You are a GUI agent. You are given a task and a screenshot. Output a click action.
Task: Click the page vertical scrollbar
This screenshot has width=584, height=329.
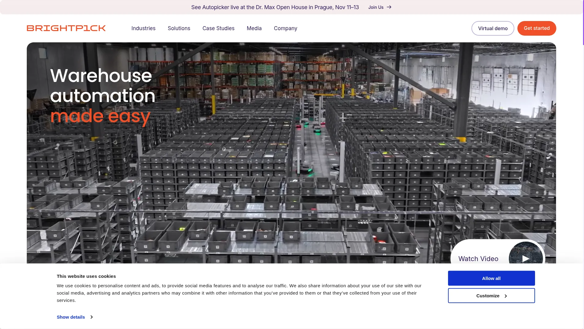click(x=583, y=23)
